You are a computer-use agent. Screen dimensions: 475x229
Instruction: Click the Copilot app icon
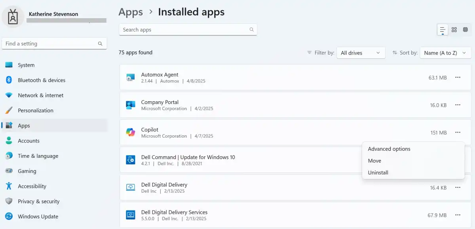[x=131, y=132]
